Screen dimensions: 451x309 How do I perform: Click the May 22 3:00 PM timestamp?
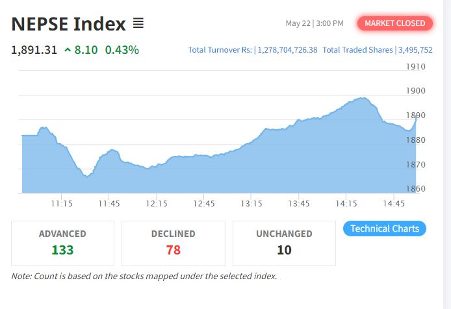point(315,23)
